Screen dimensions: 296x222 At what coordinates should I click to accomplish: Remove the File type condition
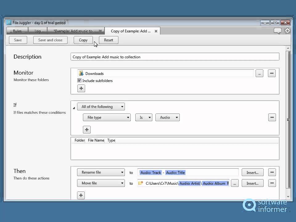click(x=272, y=117)
